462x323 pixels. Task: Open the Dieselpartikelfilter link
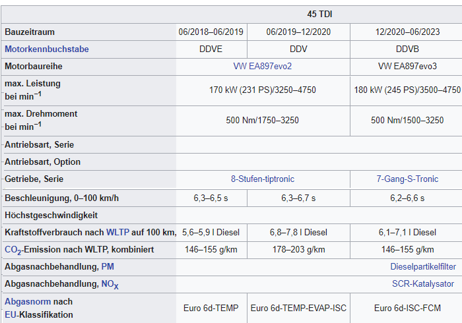[x=423, y=266]
